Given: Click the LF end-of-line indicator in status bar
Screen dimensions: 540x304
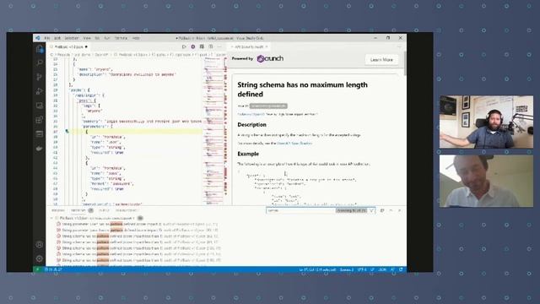Looking at the screenshot, I should click(x=372, y=269).
